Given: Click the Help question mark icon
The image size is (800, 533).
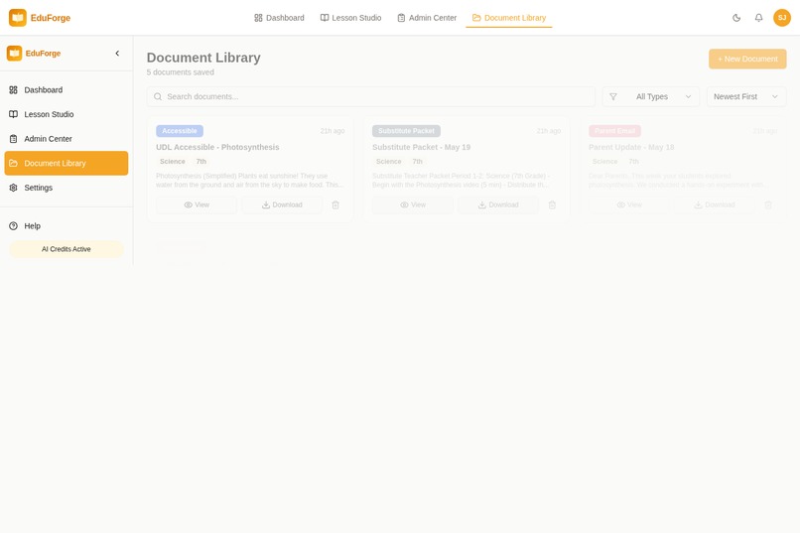Looking at the screenshot, I should tap(13, 226).
